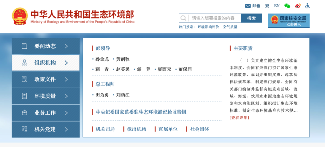Open the 政策文件 menu item
Screen dimensions: 325x147
(46, 79)
